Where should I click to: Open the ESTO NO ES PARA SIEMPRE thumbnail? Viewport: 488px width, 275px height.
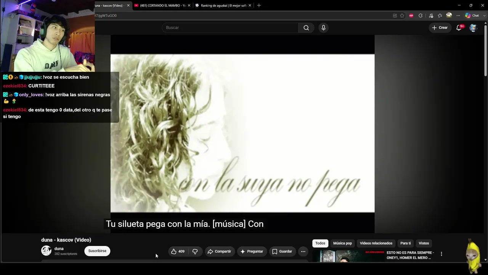(x=348, y=256)
